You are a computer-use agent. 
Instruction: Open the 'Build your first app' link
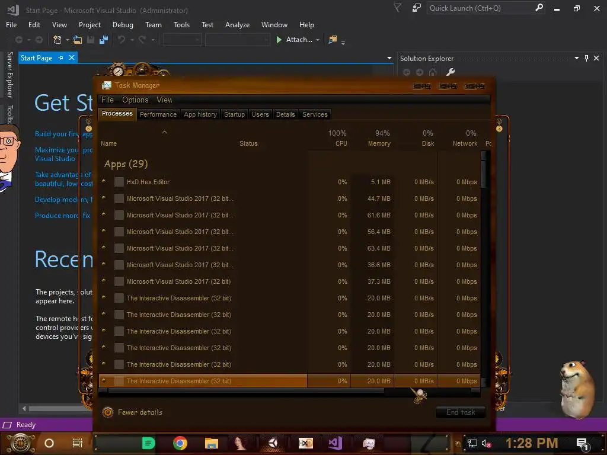[x=63, y=134]
